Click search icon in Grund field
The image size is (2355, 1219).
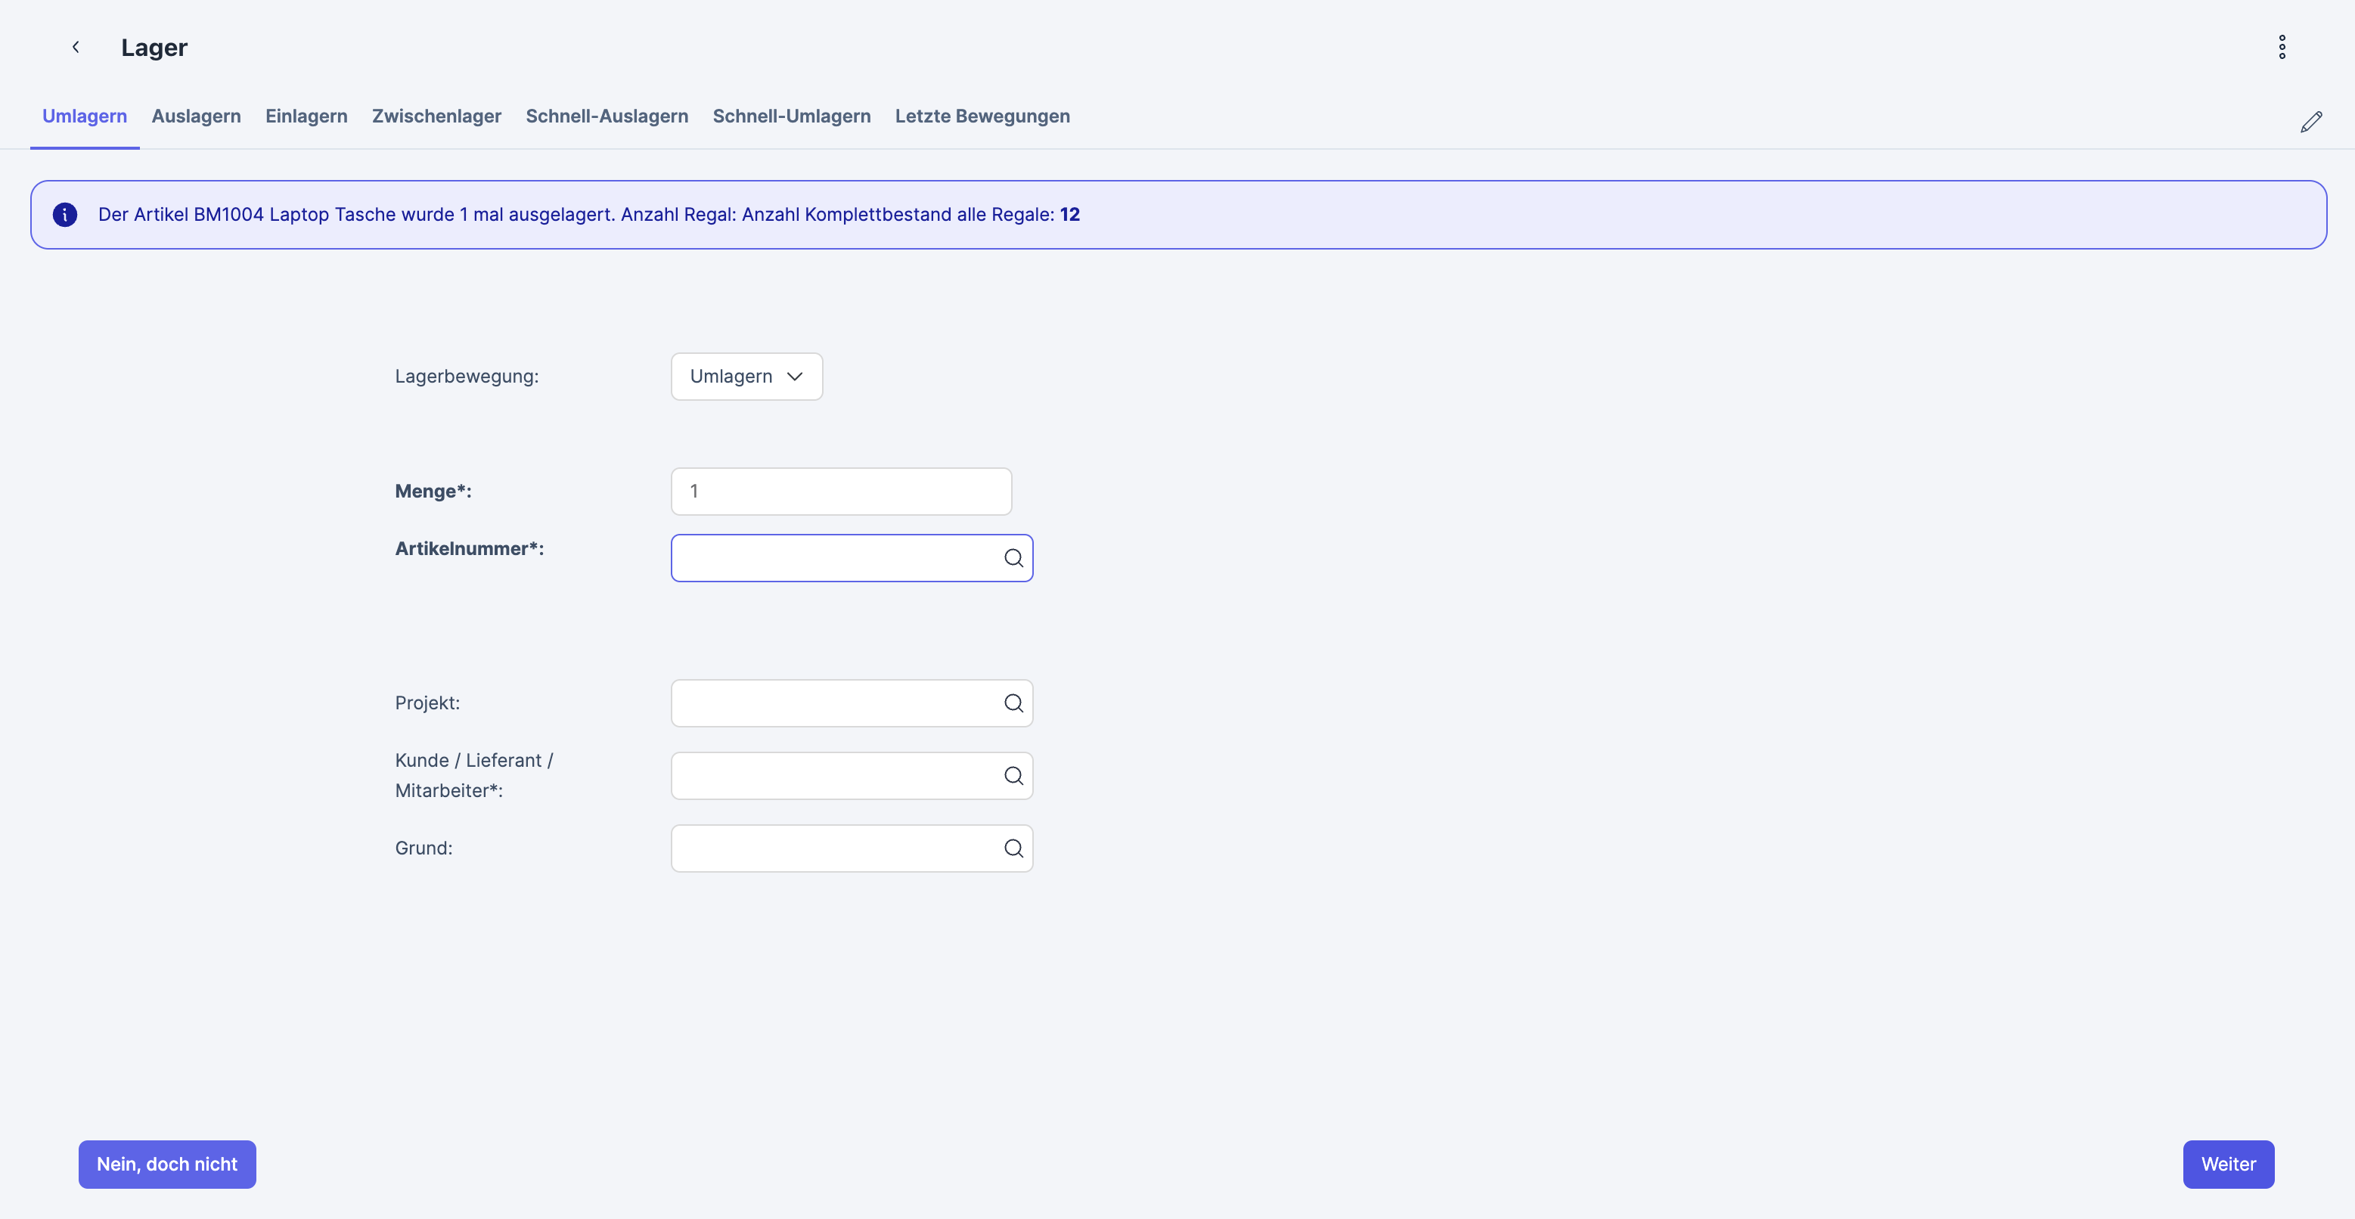click(1013, 848)
